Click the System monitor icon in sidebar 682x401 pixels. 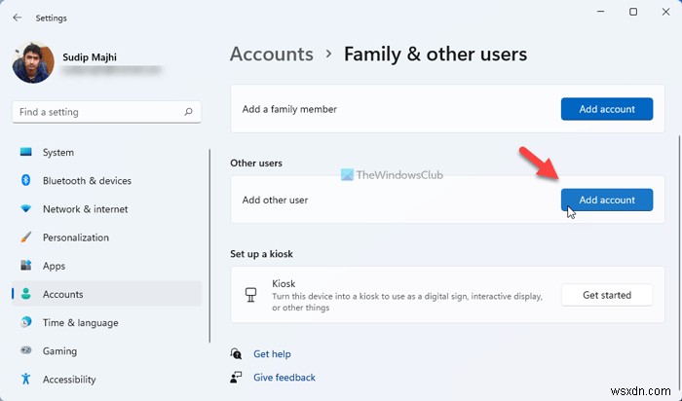tap(25, 153)
